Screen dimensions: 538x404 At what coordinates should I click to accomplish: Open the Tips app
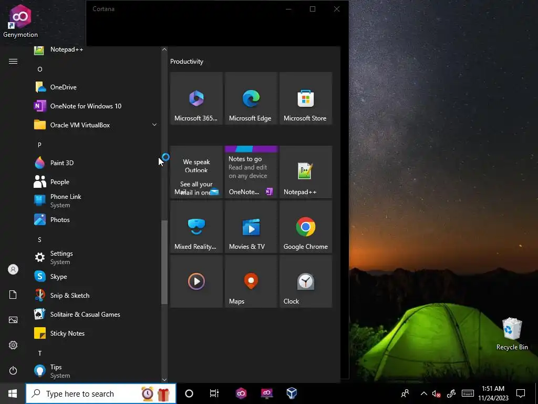click(x=96, y=371)
